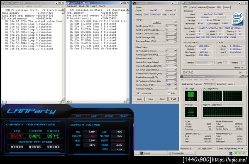The height and width of the screenshot is (164, 249).
Task: Open Task Manager's Shut Down menu
Action: click(204, 79)
